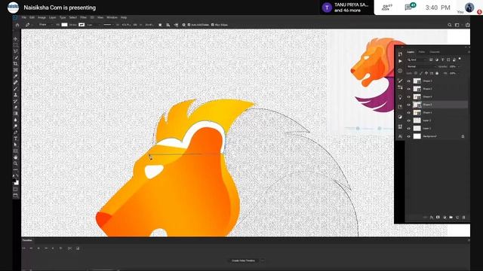The height and width of the screenshot is (271, 483).
Task: Select the Horizontal Type tool
Action: [15, 139]
